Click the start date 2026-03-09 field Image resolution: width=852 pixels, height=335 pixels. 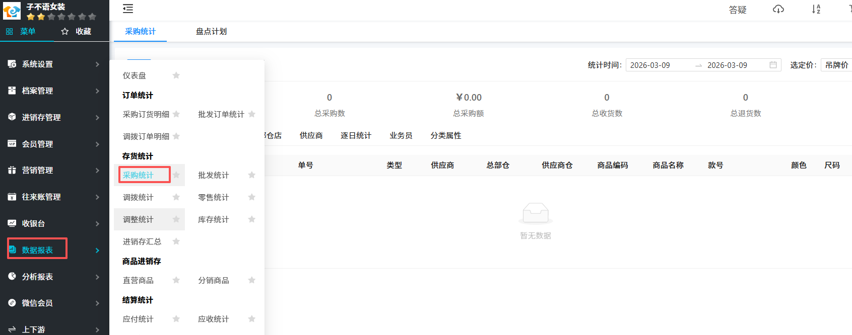(650, 65)
